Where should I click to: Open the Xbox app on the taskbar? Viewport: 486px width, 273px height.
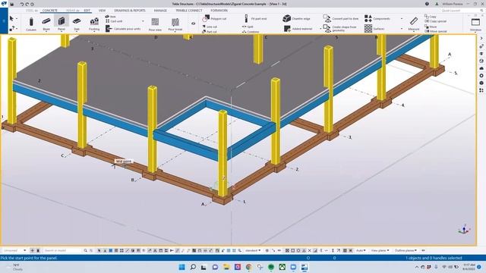pos(282,267)
